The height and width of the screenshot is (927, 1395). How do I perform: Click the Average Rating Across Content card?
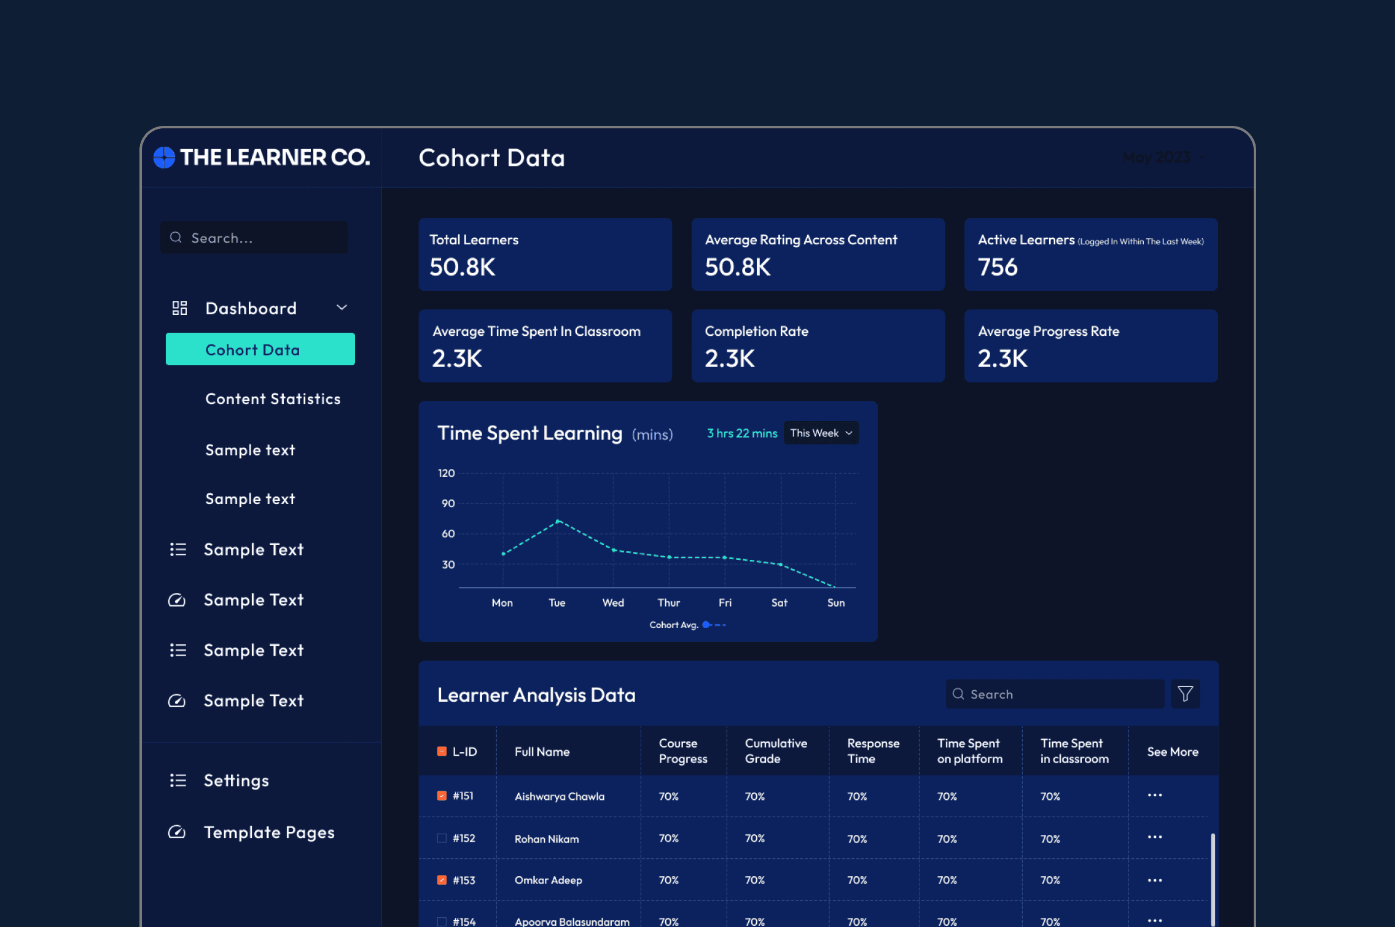[x=818, y=254]
